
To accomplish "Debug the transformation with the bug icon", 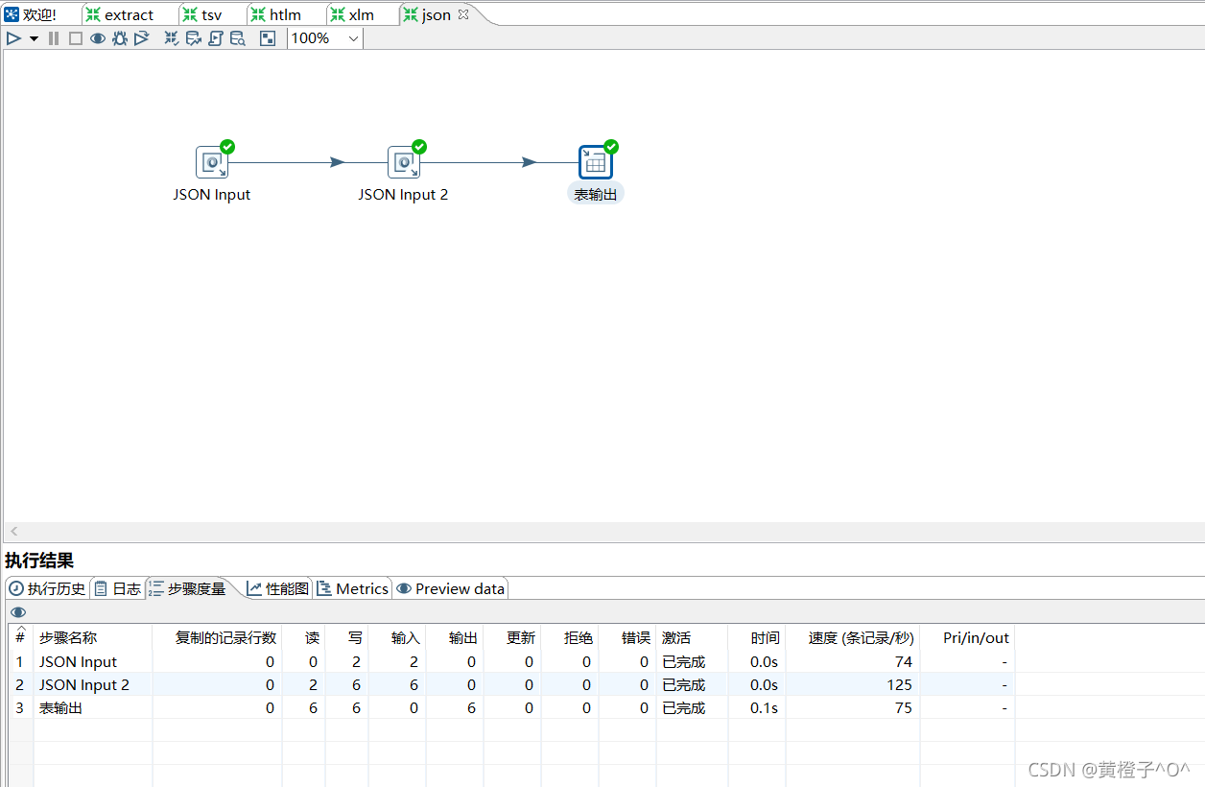I will (x=120, y=38).
